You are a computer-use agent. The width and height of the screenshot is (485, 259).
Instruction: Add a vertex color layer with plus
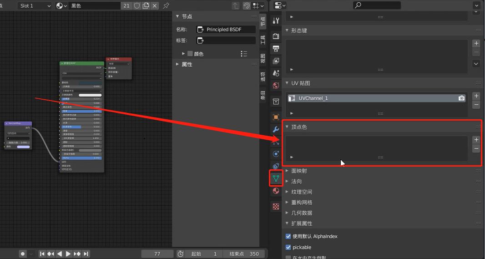click(x=476, y=140)
